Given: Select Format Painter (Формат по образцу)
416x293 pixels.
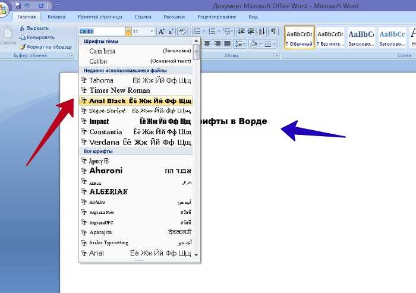Looking at the screenshot, I should tap(46, 47).
